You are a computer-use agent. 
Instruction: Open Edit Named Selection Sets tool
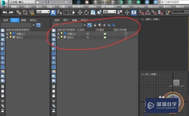pos(168,12)
